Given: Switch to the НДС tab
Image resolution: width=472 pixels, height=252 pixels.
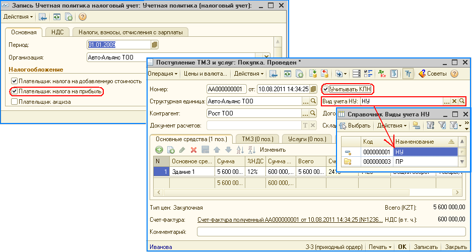Looking at the screenshot, I should coord(57,32).
